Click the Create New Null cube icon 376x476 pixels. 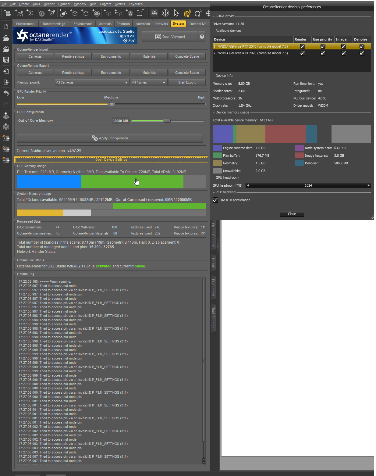coord(74,13)
